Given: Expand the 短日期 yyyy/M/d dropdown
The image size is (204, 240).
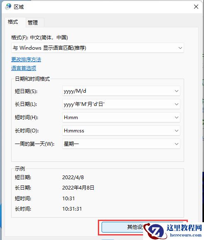Looking at the screenshot, I should (x=121, y=91).
